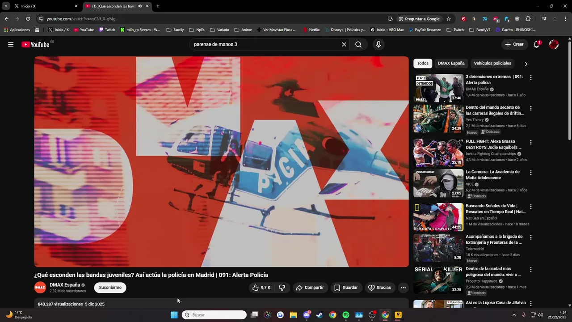Open the Chrome extensions puzzle icon
572x322 pixels.
point(528,19)
